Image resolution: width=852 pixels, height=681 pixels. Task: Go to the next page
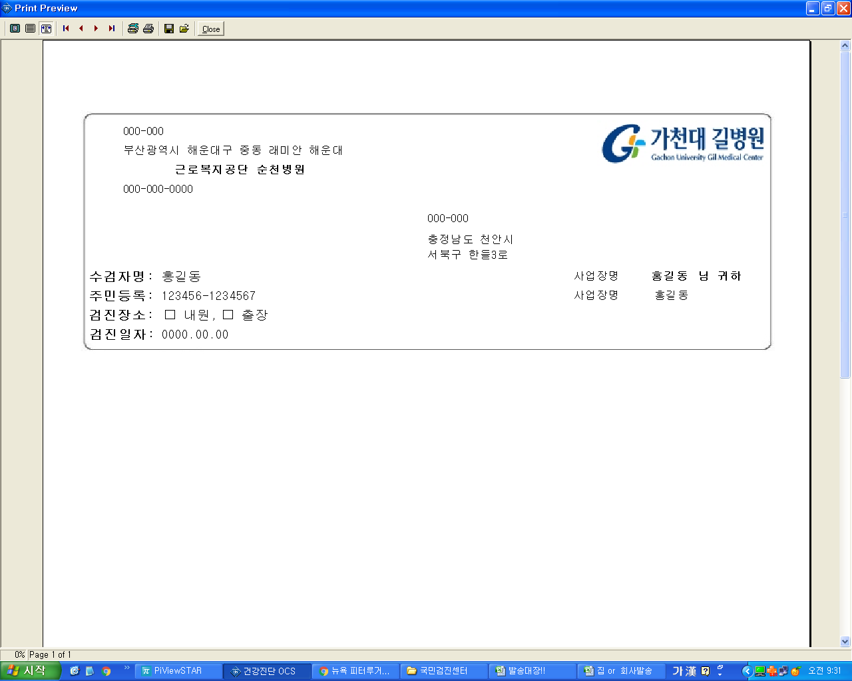click(x=97, y=29)
